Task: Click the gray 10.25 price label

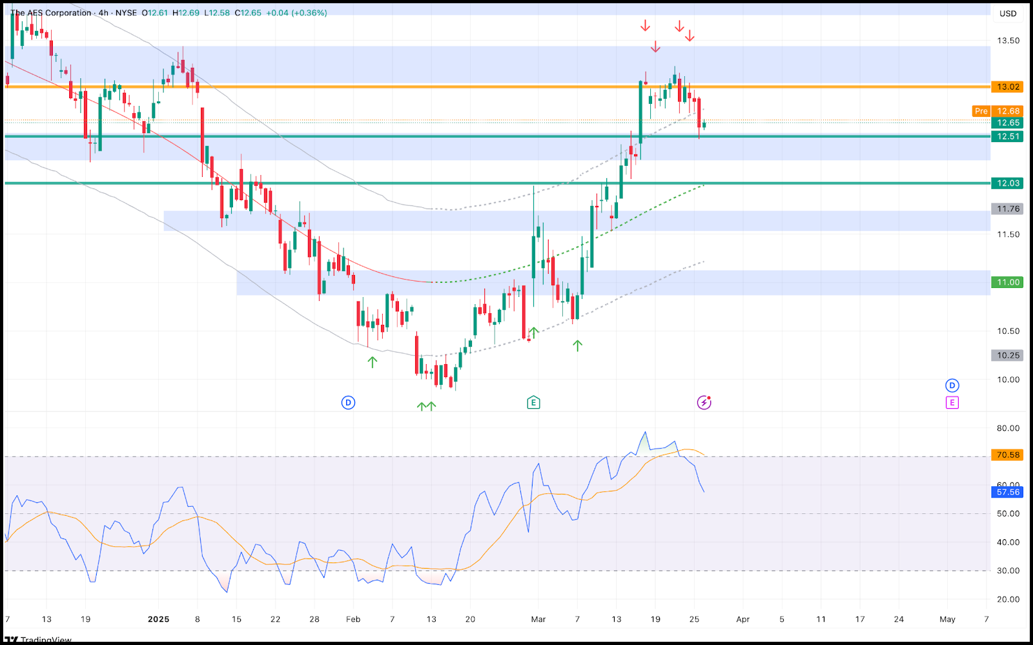Action: click(x=1008, y=355)
